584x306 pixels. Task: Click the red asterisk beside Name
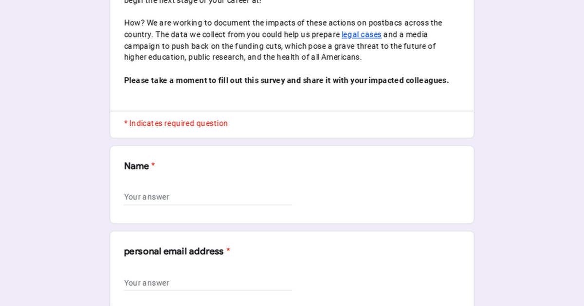coord(153,166)
